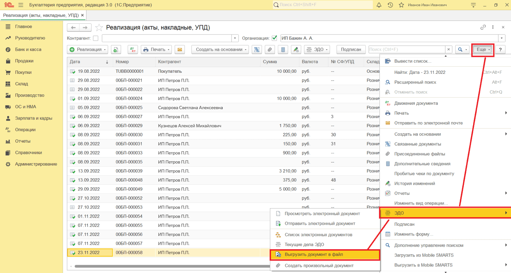Image resolution: width=511 pixels, height=273 pixels.
Task: Open the Печать dropdown button
Action: coord(156,49)
